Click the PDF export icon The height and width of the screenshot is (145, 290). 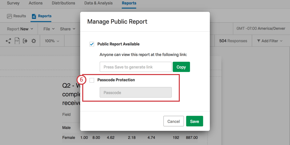[x=17, y=41]
